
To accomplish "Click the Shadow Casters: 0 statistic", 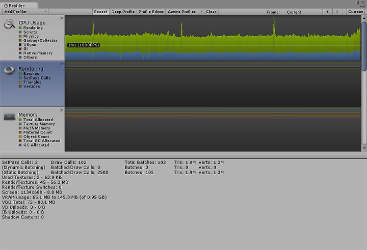I will click(23, 217).
